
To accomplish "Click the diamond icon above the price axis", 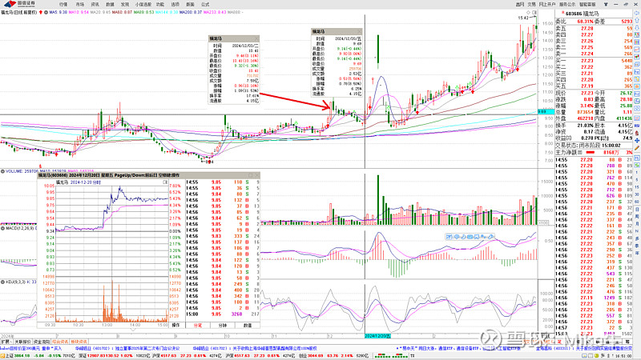I will click(x=529, y=13).
